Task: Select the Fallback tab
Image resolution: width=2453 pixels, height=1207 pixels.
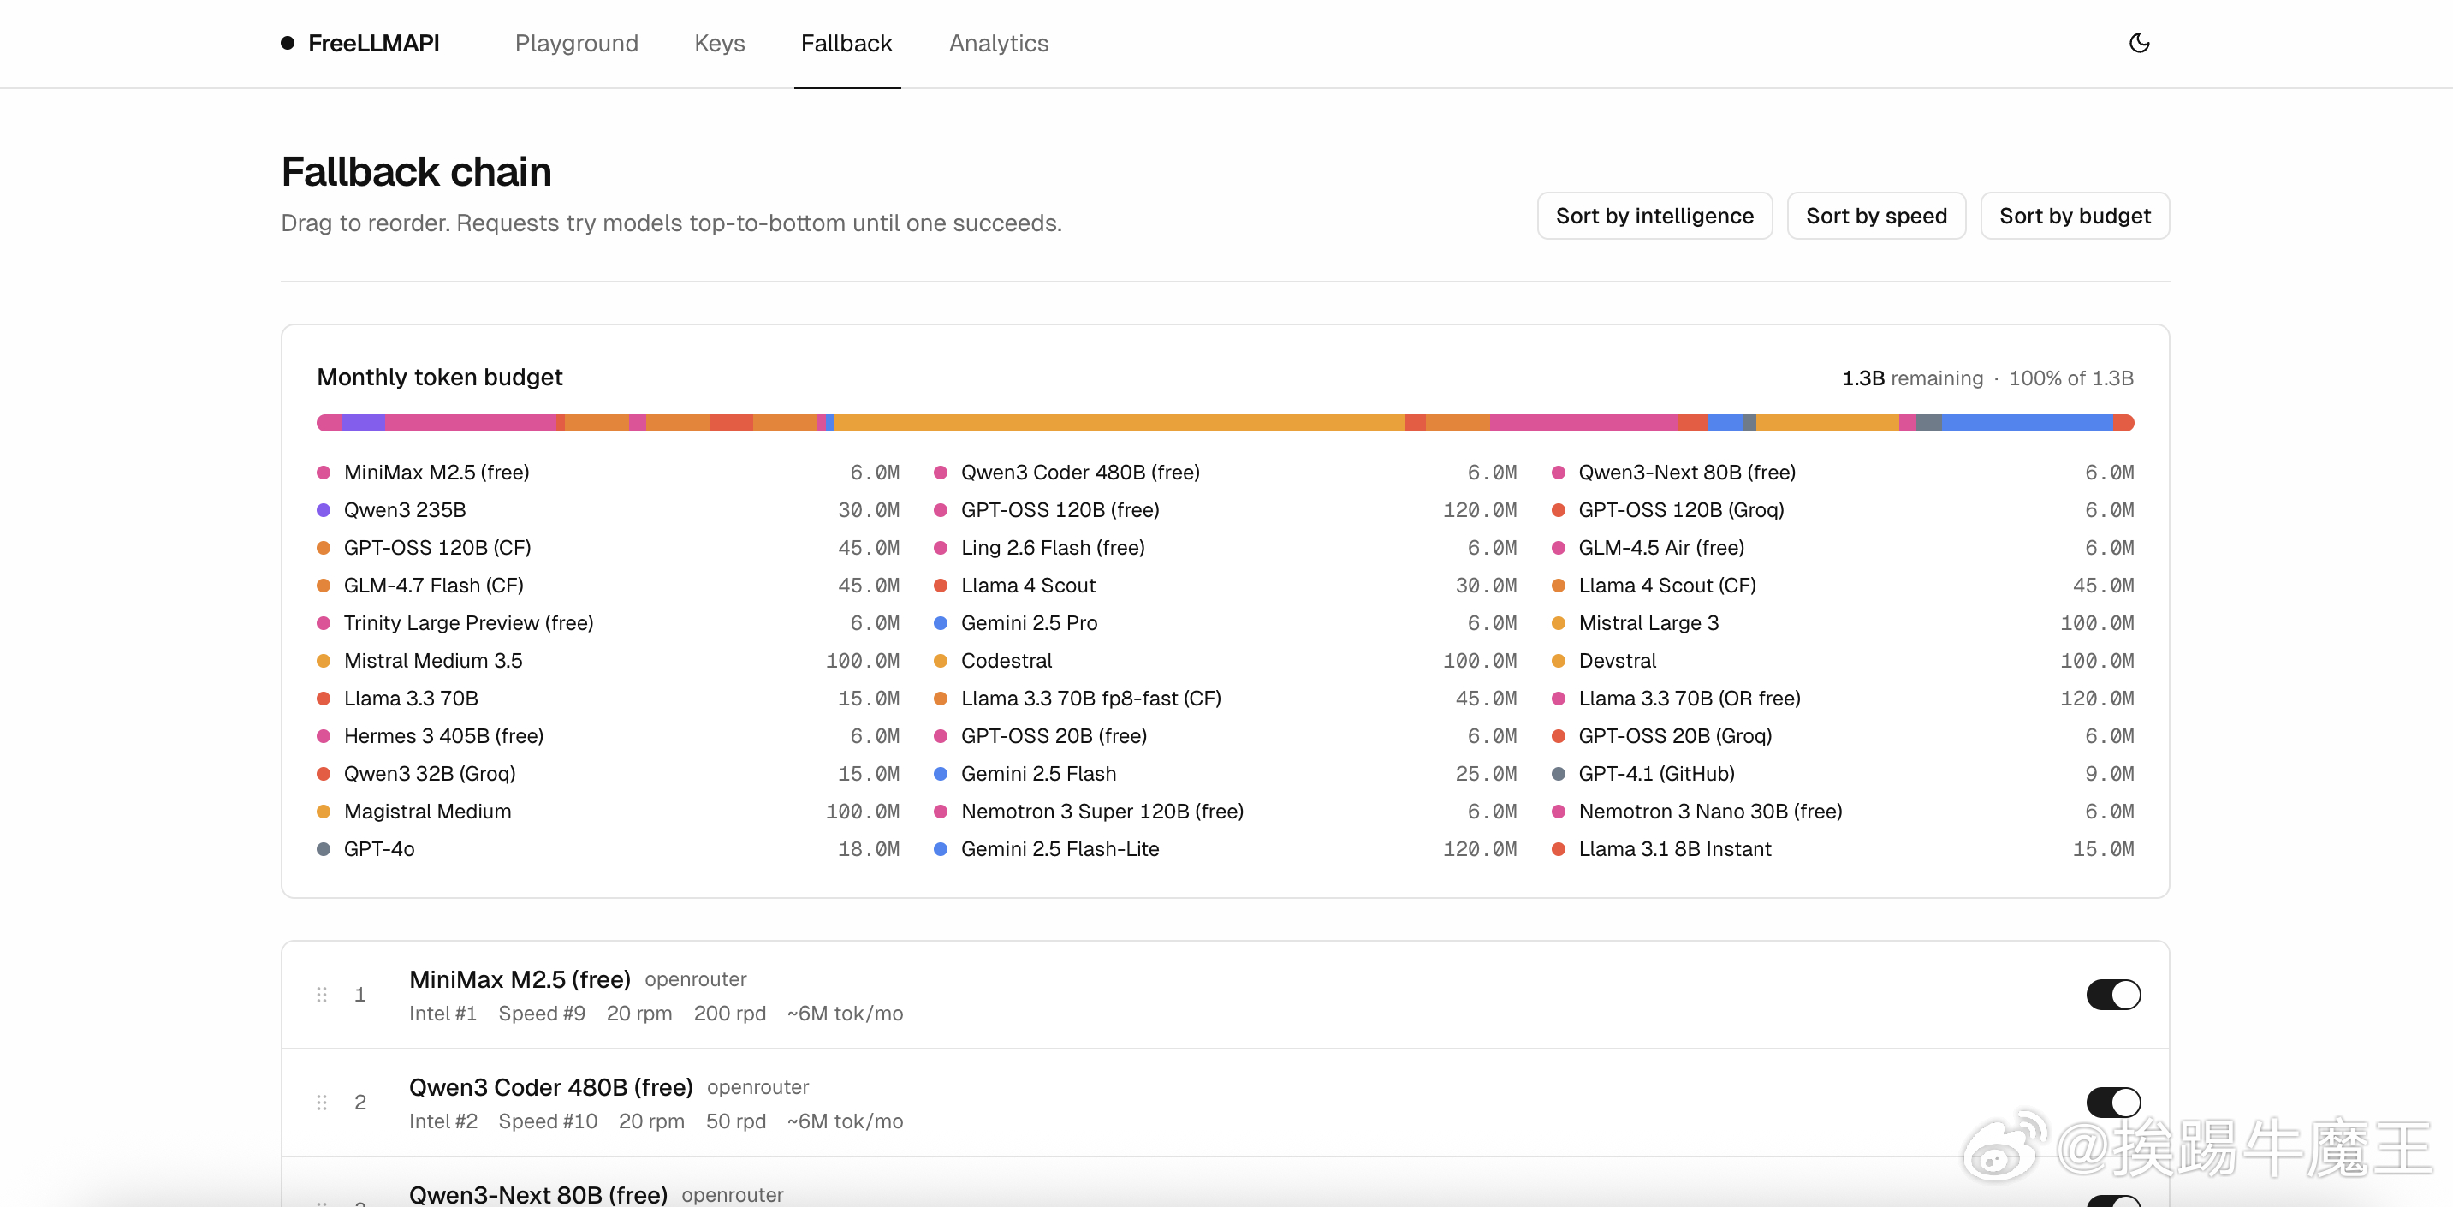Action: click(846, 43)
